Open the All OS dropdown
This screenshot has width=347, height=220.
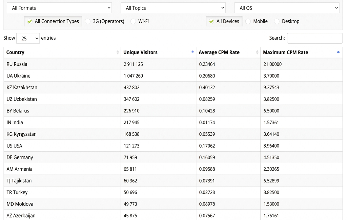coord(287,8)
